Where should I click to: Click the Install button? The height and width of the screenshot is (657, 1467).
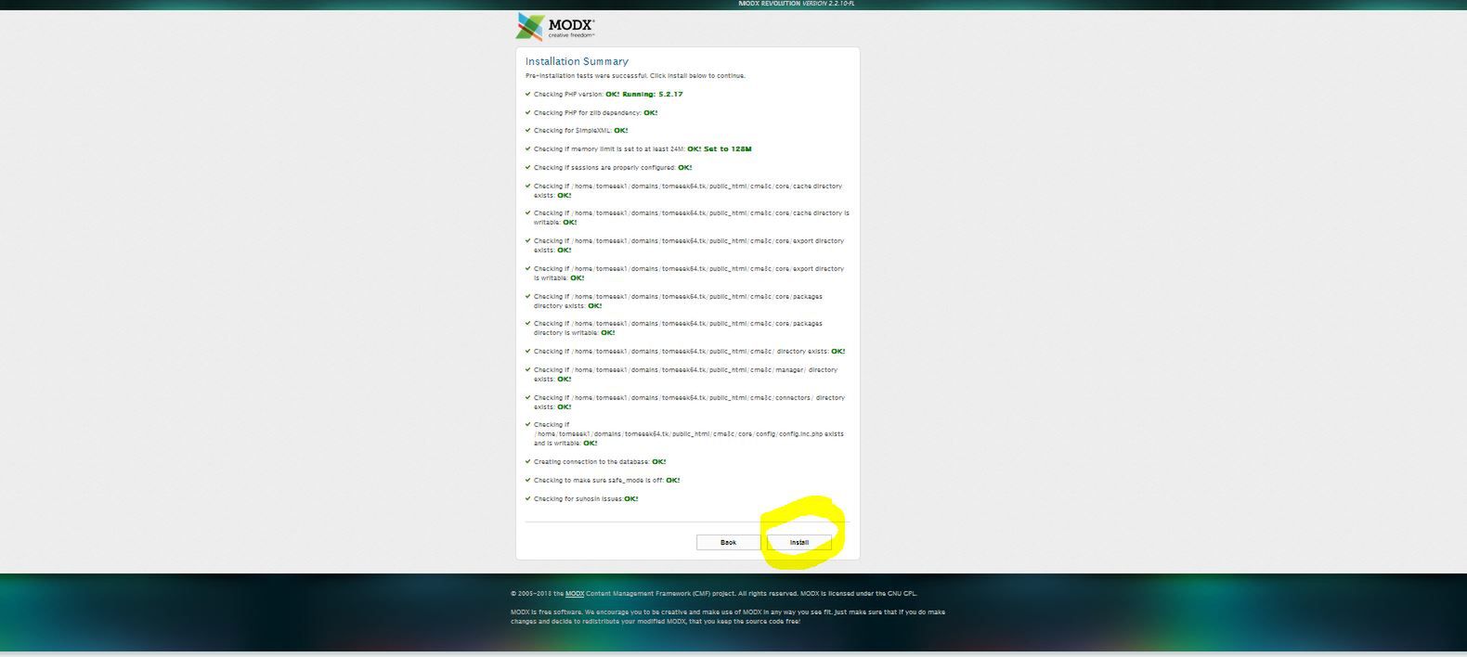[x=799, y=542]
